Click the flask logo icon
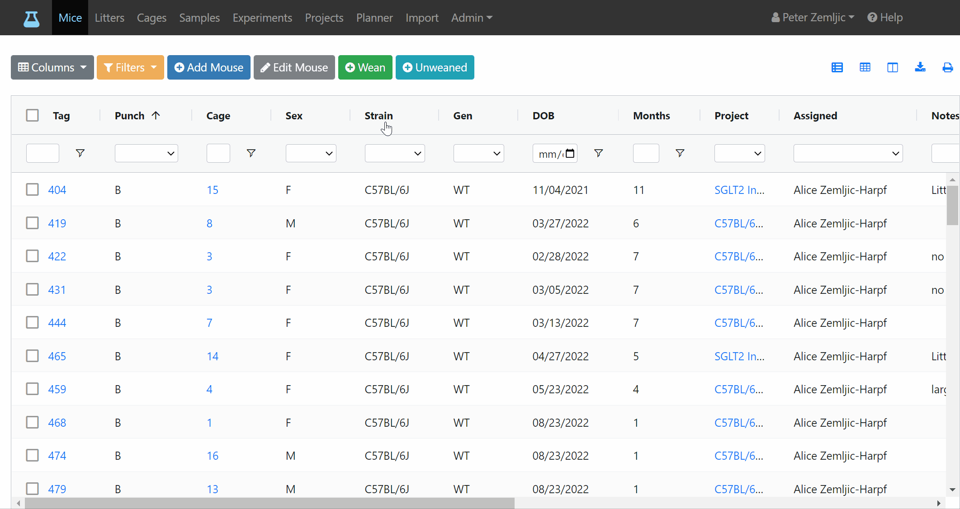 (x=31, y=19)
